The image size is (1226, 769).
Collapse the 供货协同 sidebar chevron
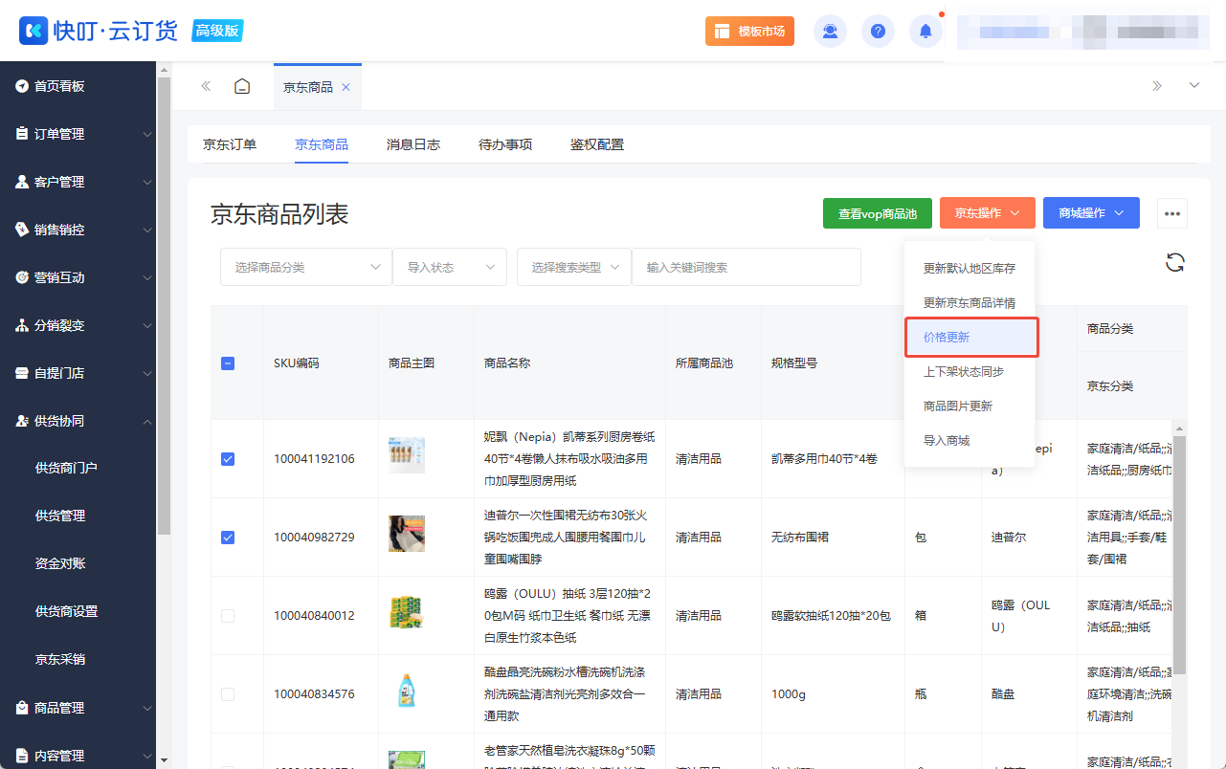[x=146, y=422]
